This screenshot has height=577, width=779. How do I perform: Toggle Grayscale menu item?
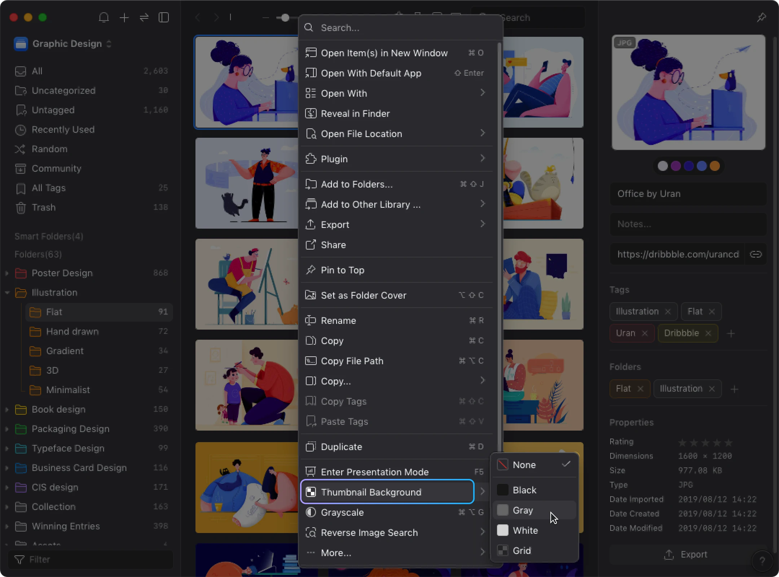point(396,512)
